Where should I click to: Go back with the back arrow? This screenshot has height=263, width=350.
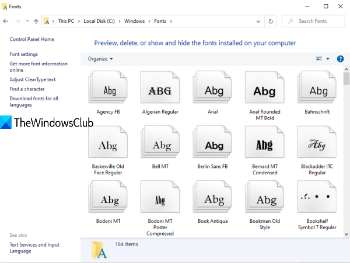[6, 21]
